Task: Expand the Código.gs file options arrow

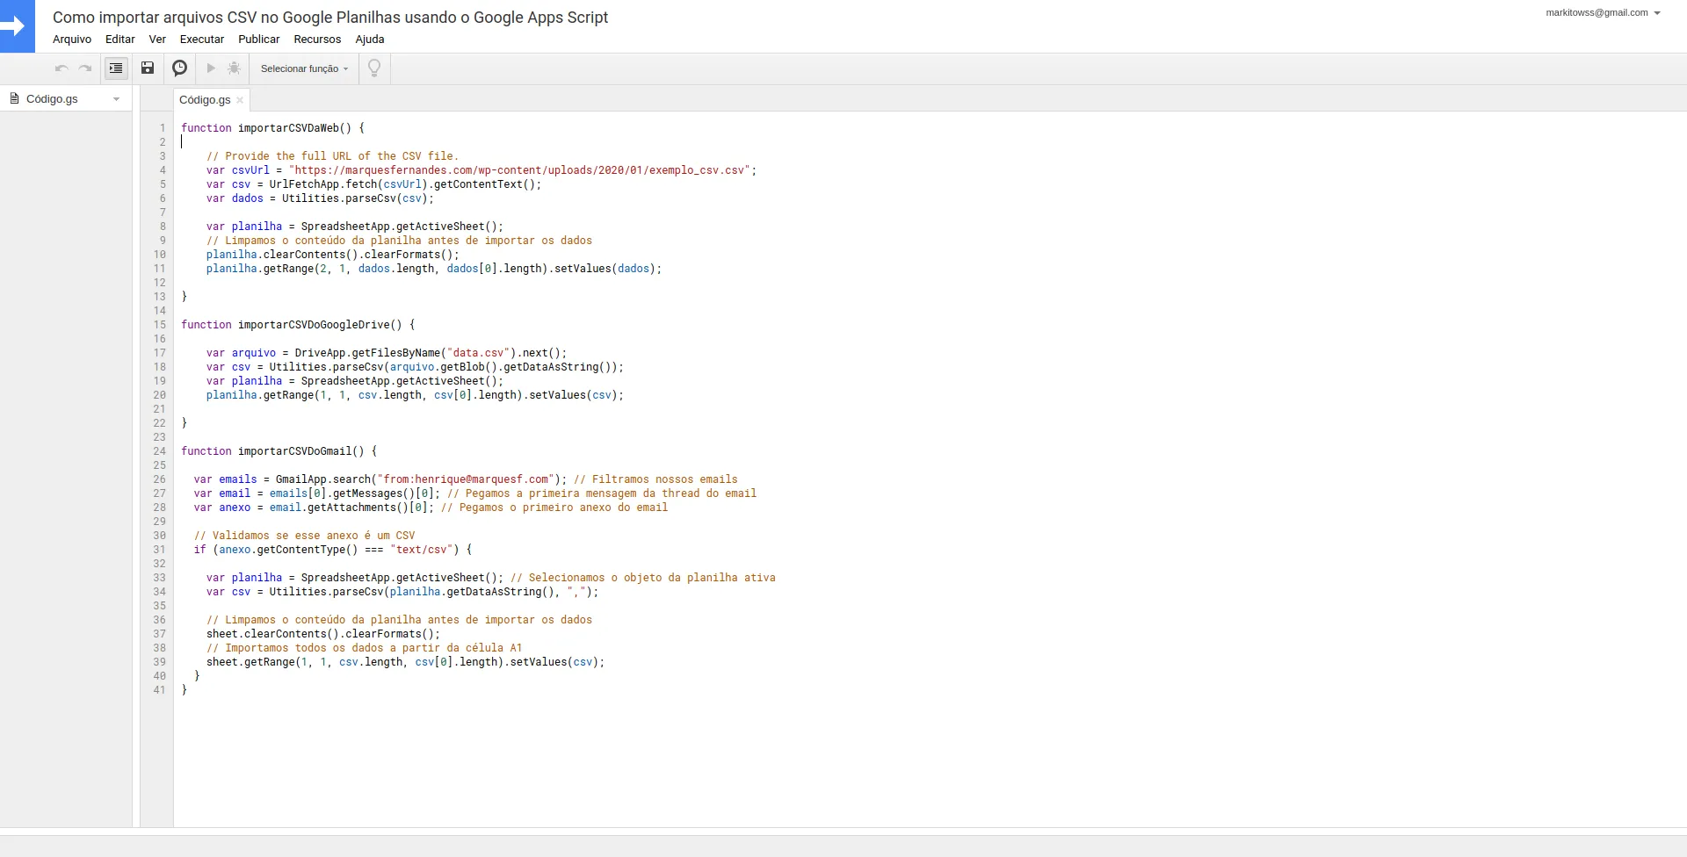Action: click(116, 99)
